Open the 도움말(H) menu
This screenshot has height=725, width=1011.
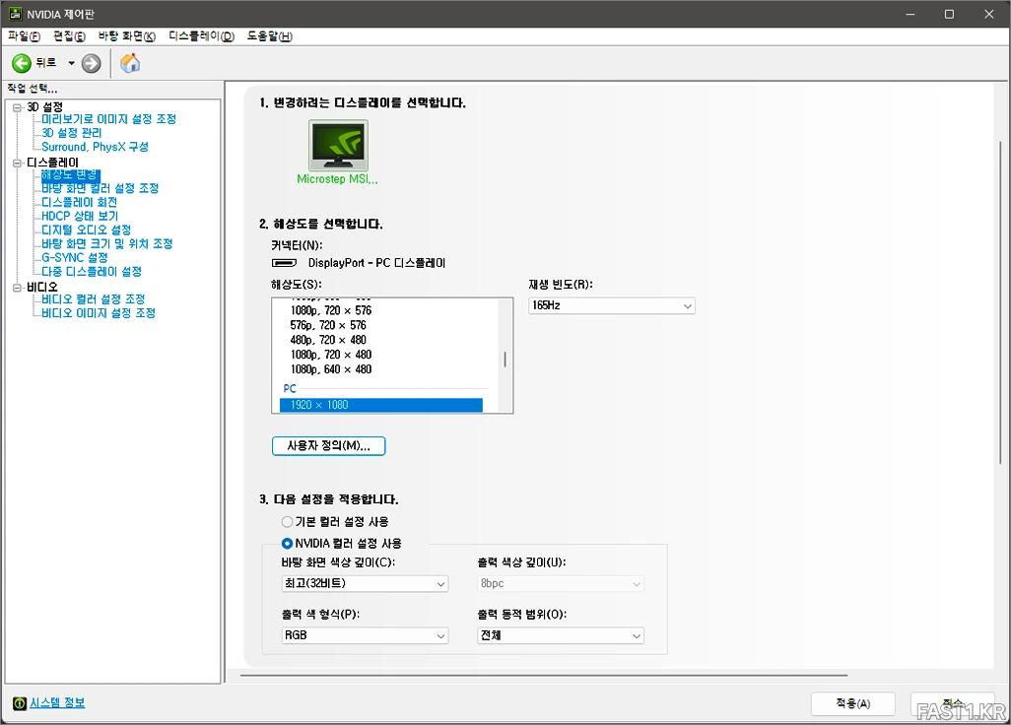270,36
